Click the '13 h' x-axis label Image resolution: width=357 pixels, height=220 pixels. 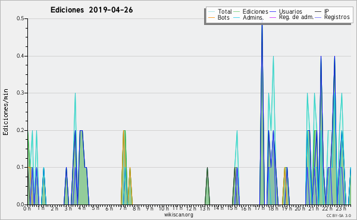[x=205, y=208]
